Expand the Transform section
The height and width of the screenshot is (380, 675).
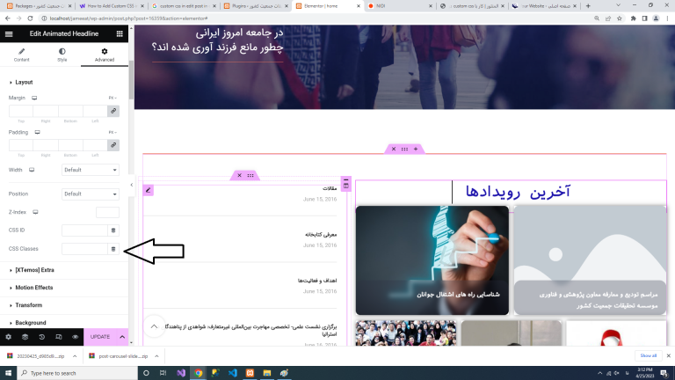29,305
